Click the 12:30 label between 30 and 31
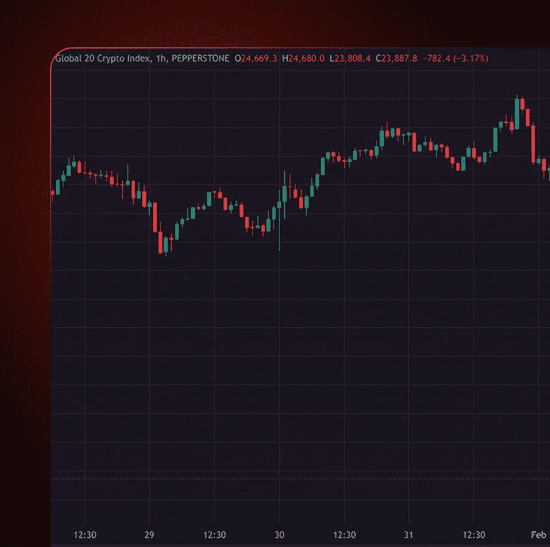The image size is (550, 547). tap(345, 535)
